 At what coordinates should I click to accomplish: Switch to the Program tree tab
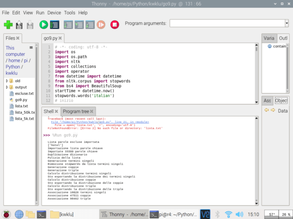point(76,111)
